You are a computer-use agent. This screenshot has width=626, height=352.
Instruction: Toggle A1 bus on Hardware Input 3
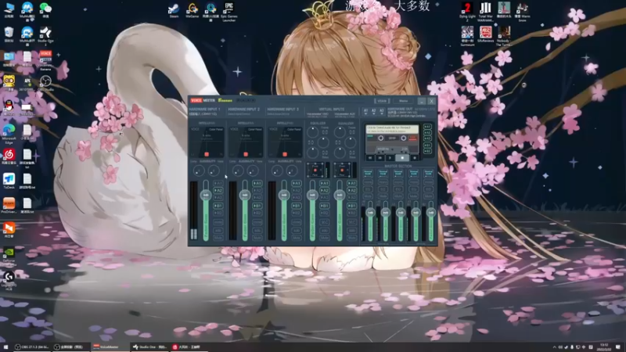(297, 183)
